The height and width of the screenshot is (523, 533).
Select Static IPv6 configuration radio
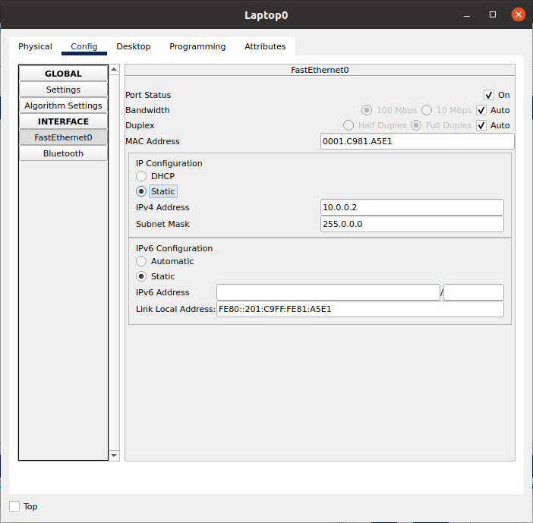[141, 276]
